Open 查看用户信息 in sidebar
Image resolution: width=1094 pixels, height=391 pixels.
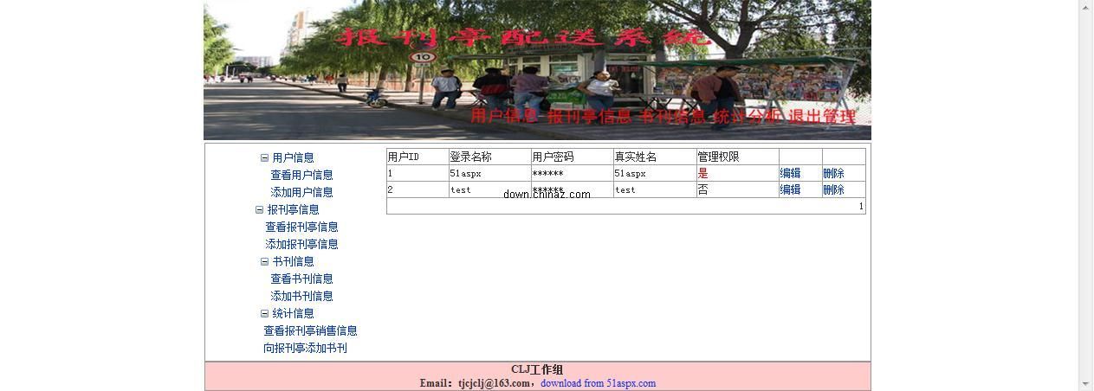tap(301, 175)
